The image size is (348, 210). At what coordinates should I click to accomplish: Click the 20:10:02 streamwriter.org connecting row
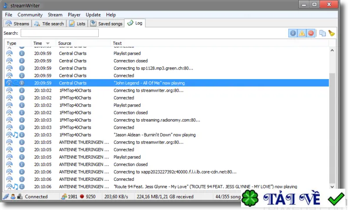click(x=167, y=90)
